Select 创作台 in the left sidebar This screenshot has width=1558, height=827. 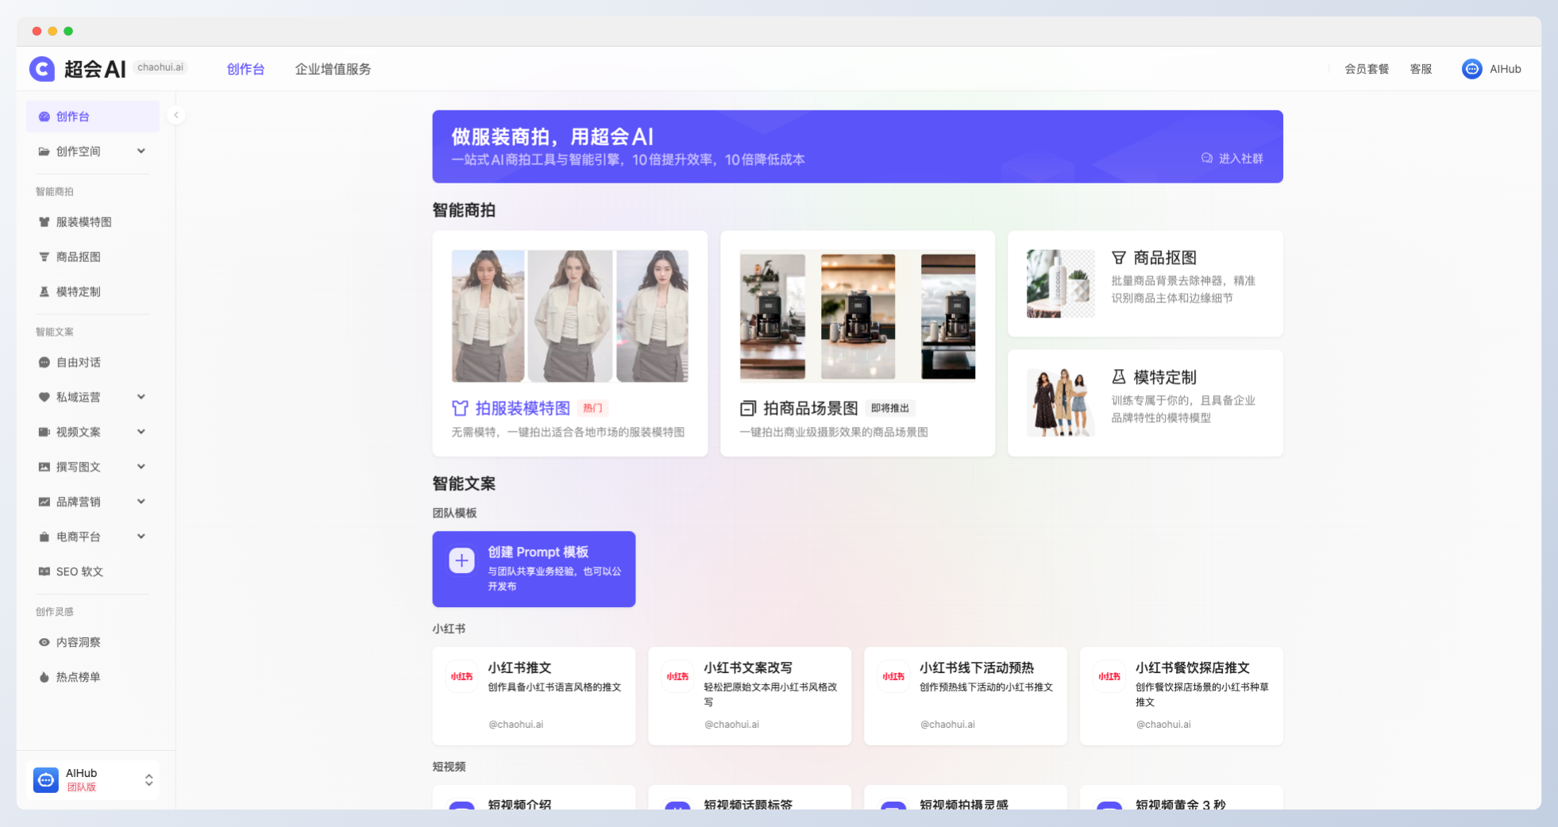[x=72, y=116]
